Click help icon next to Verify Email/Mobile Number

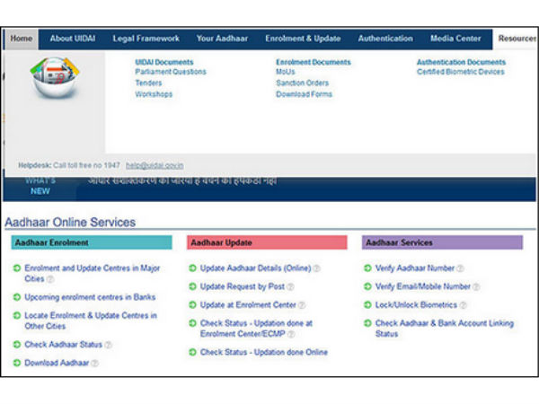pos(476,286)
